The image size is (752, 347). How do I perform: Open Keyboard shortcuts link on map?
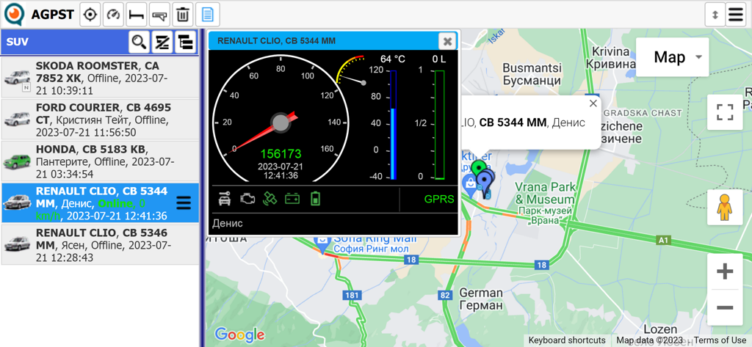pyautogui.click(x=568, y=340)
